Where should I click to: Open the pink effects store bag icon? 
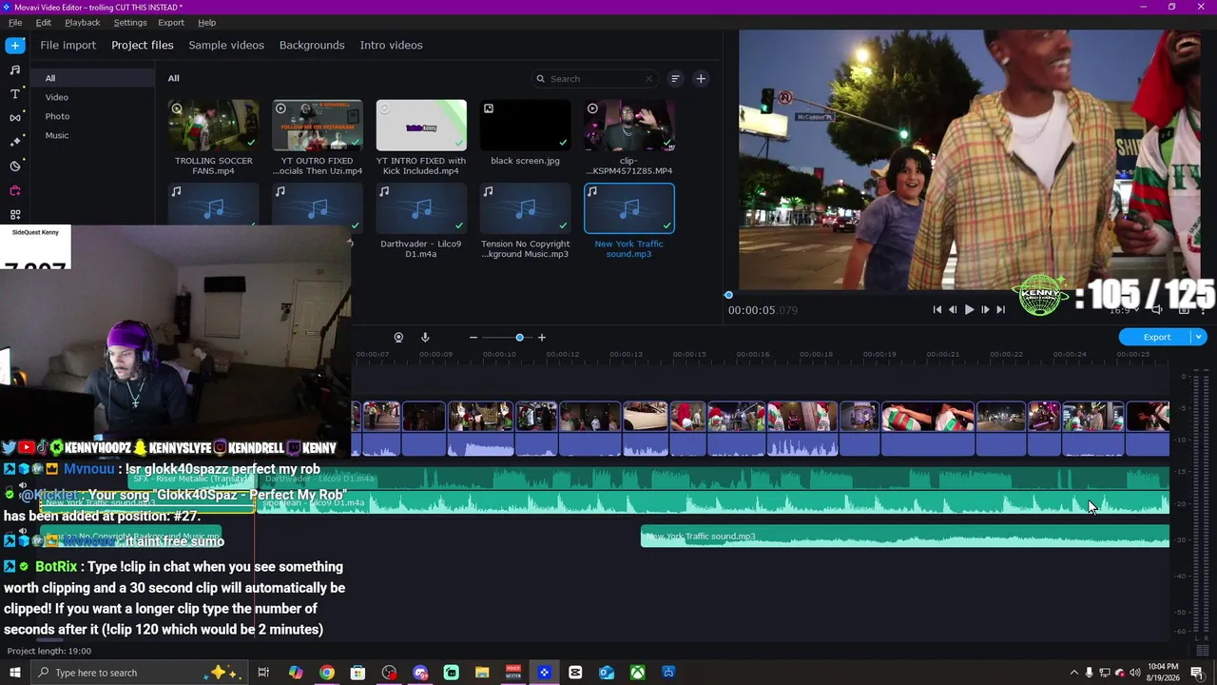click(x=15, y=190)
